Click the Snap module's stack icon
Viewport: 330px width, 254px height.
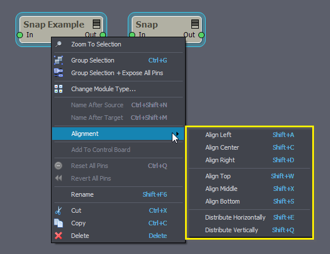[x=195, y=24]
